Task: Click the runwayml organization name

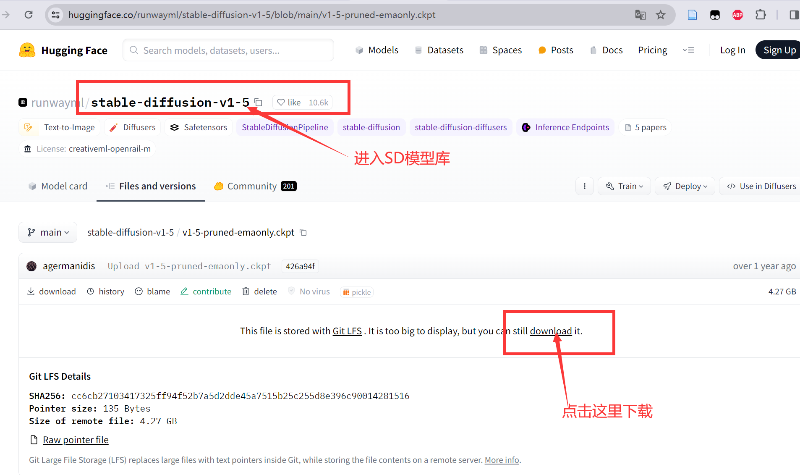Action: coord(58,102)
